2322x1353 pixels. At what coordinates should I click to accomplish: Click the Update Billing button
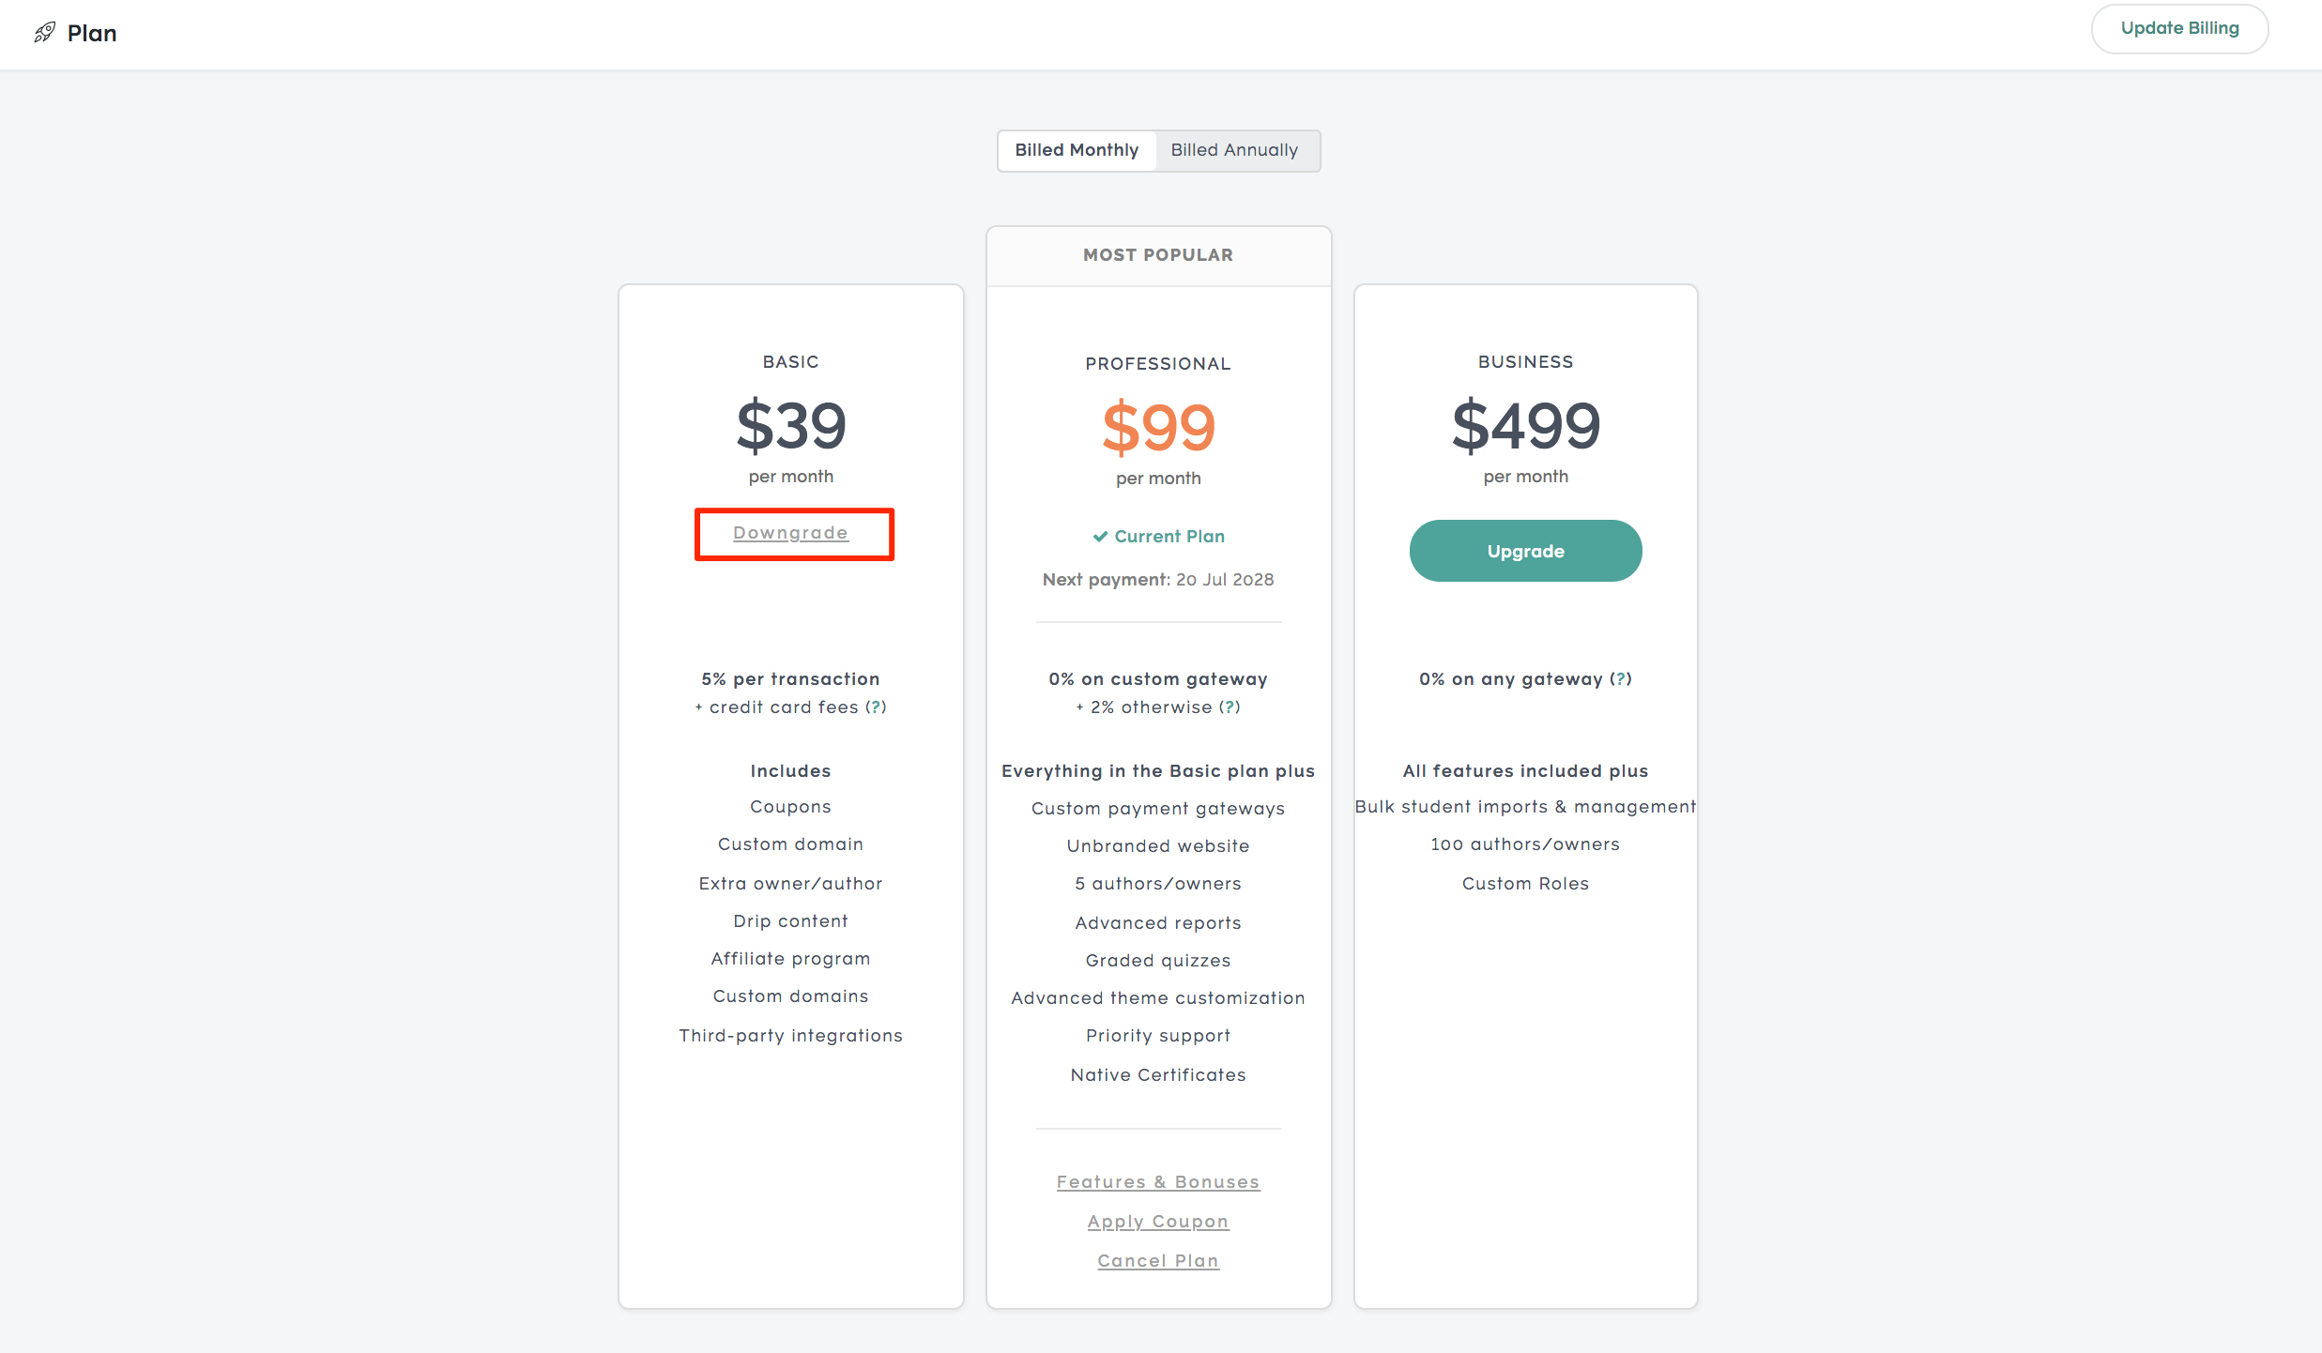pyautogui.click(x=2179, y=28)
